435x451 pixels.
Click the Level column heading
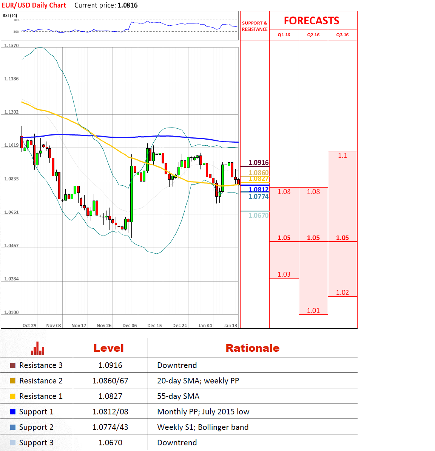[108, 348]
